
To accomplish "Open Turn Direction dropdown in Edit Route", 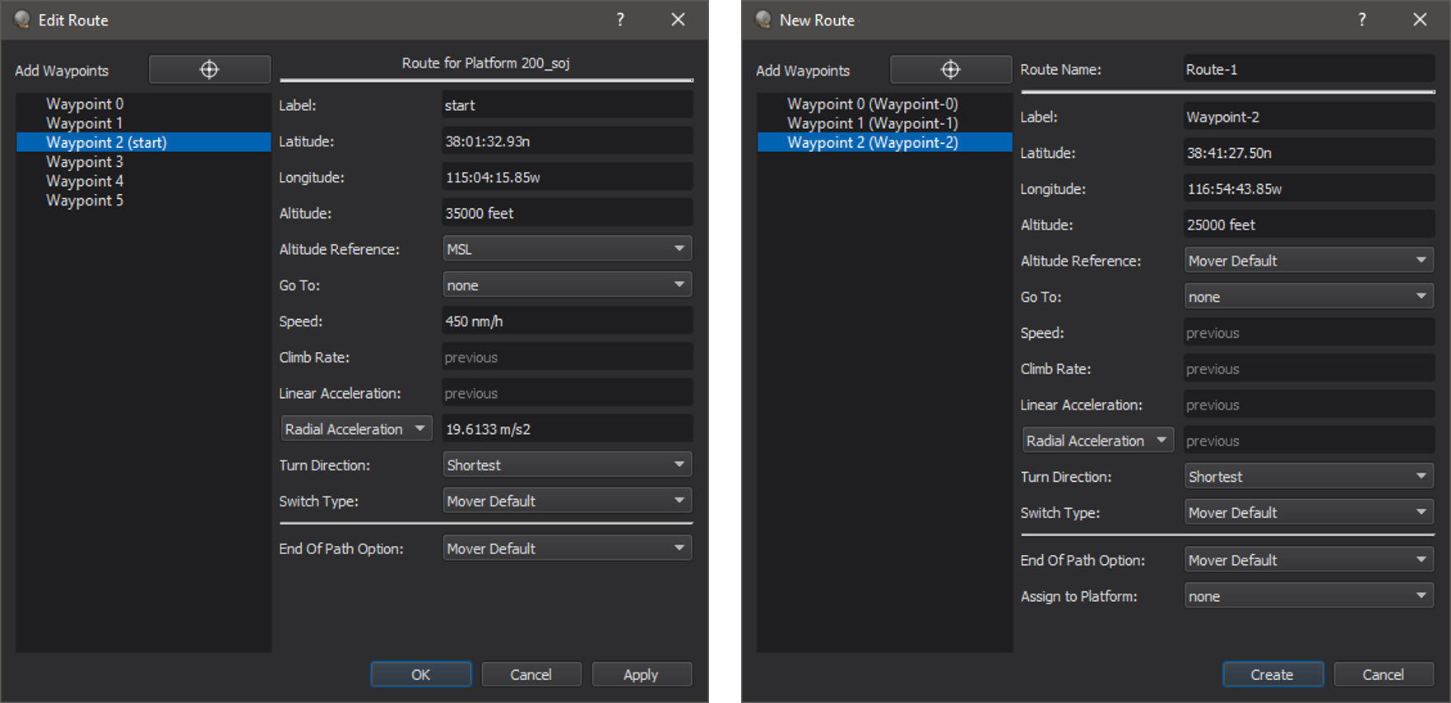I will coord(568,465).
